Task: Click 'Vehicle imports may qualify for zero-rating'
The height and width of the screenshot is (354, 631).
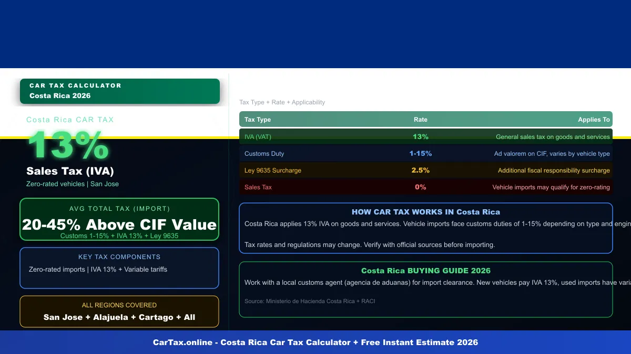Action: pyautogui.click(x=551, y=187)
